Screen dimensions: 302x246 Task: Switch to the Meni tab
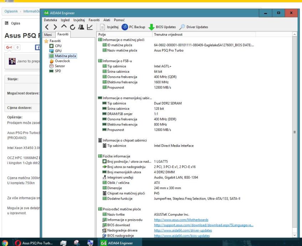pyautogui.click(x=47, y=34)
